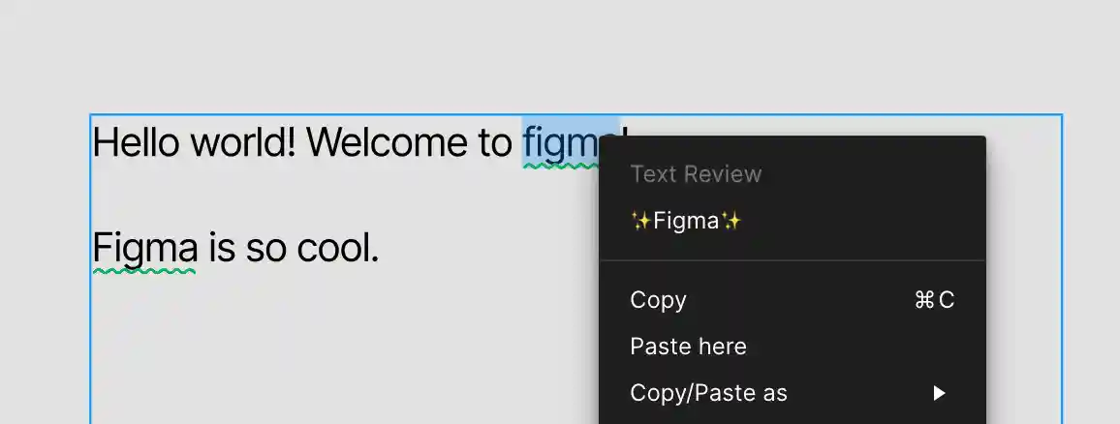Choose Copy from the context menu

(x=658, y=300)
